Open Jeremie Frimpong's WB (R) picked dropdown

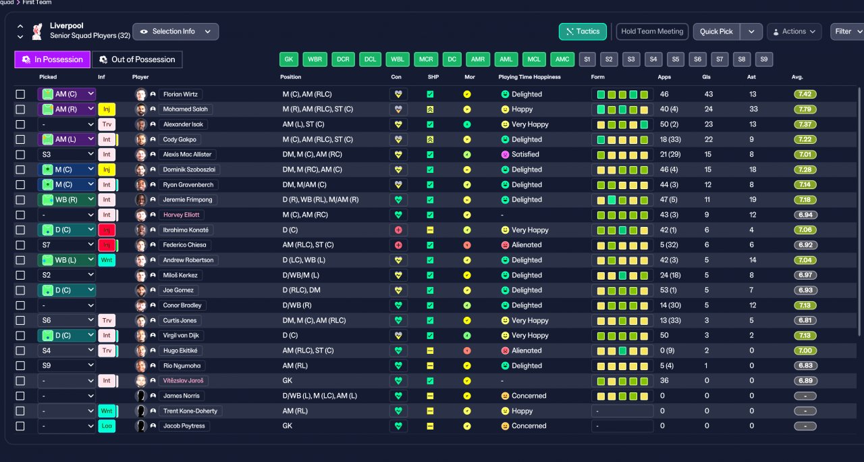click(67, 200)
